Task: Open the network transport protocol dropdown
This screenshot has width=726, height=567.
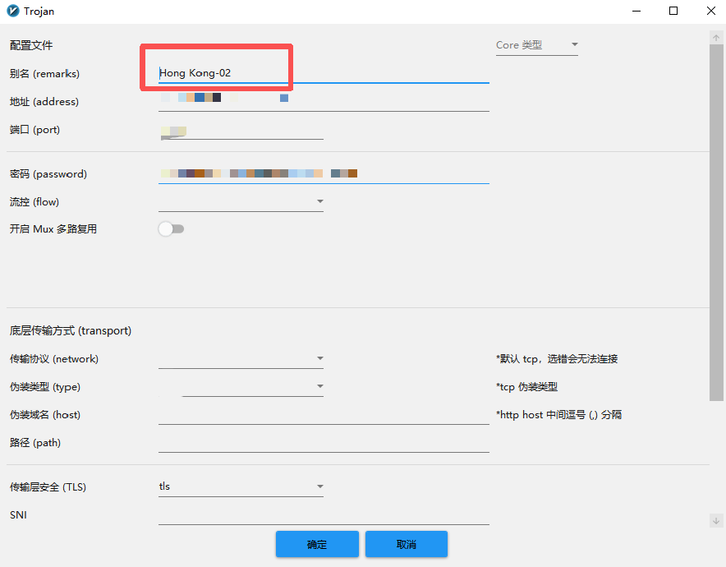Action: [241, 359]
